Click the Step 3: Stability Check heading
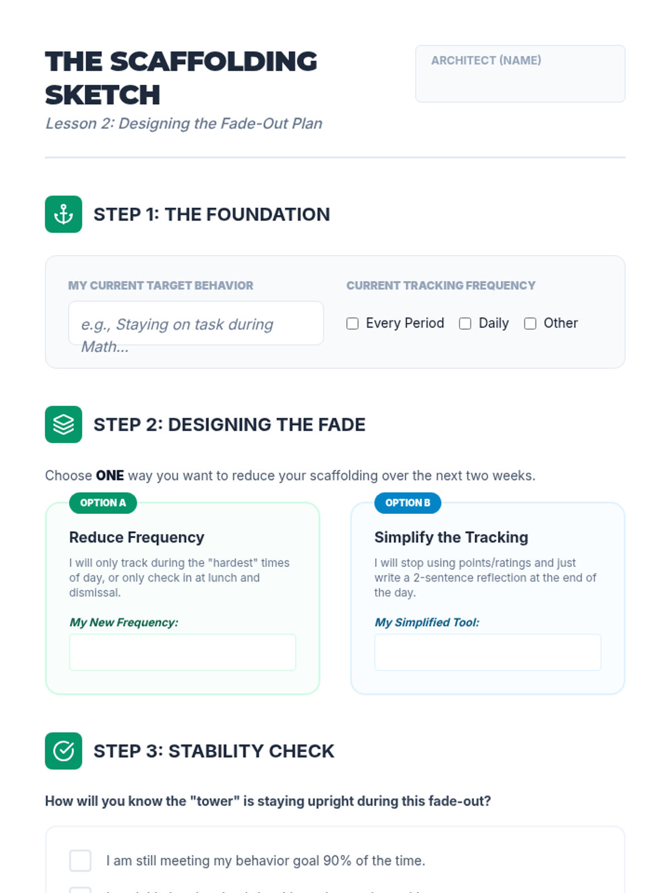This screenshot has height=893, width=670. pyautogui.click(x=214, y=751)
